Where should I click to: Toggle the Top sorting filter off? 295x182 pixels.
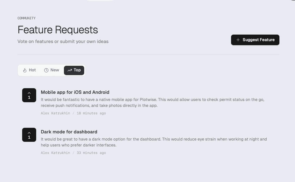tap(74, 70)
